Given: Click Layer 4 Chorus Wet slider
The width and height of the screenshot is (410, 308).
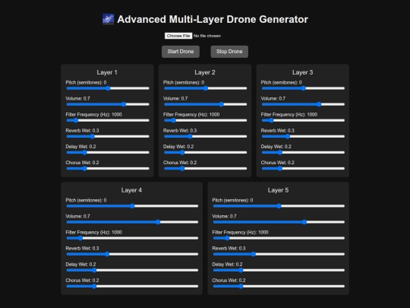Looking at the screenshot, I should [132, 286].
